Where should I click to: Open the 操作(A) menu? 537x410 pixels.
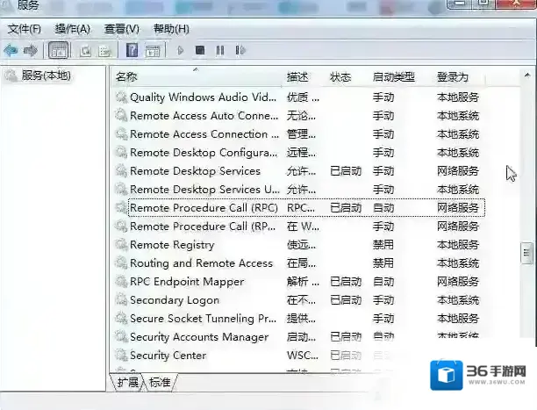coord(73,29)
